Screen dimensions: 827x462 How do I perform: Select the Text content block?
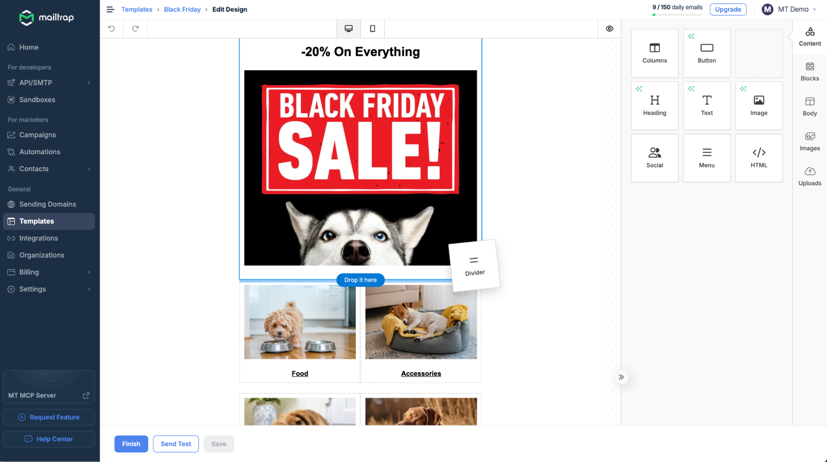(x=707, y=105)
